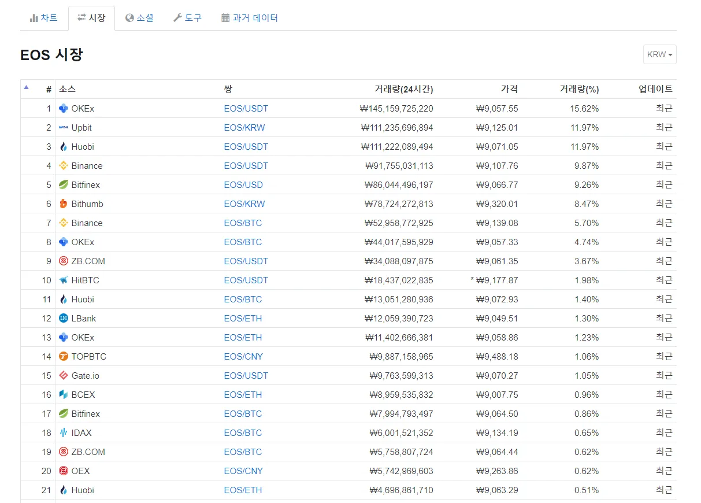Click the Upbit logo icon
This screenshot has width=701, height=503.
[64, 127]
